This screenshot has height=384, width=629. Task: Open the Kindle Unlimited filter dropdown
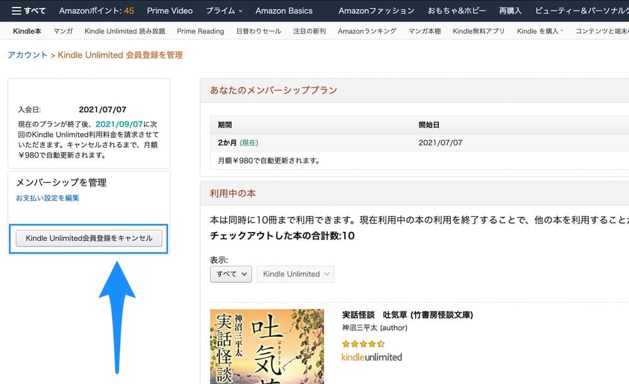tap(295, 274)
